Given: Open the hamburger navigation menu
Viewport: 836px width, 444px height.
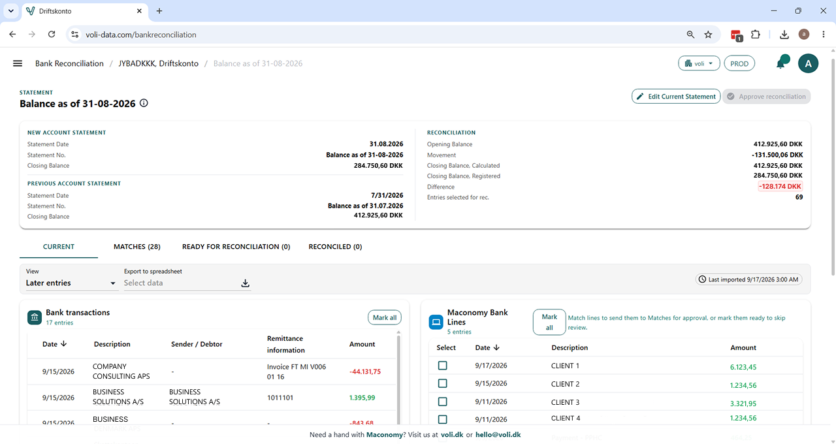Looking at the screenshot, I should [x=18, y=63].
